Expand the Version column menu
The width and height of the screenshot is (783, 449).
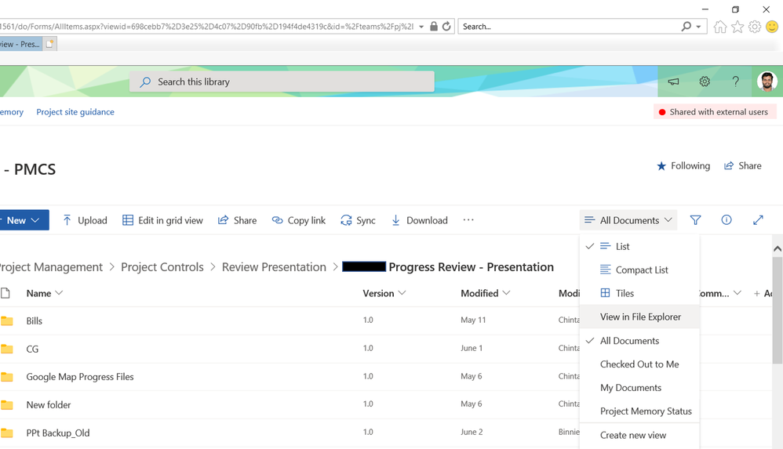tap(402, 293)
